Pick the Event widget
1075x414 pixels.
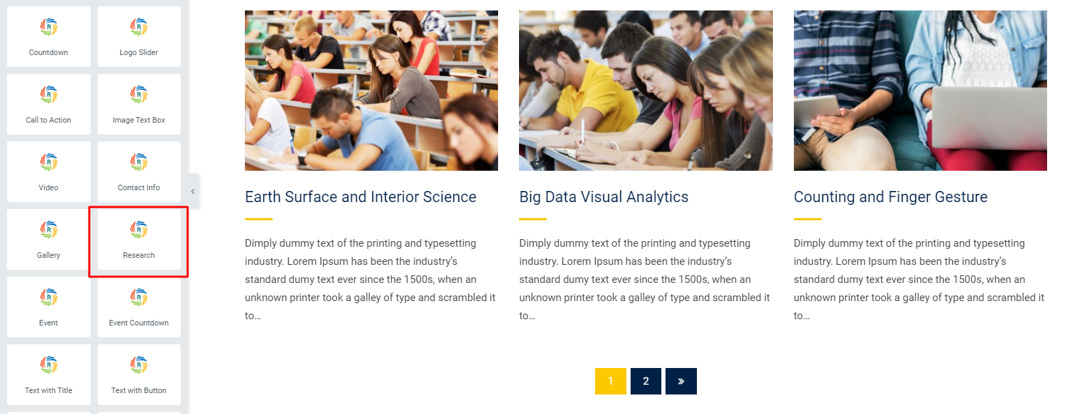(x=49, y=307)
